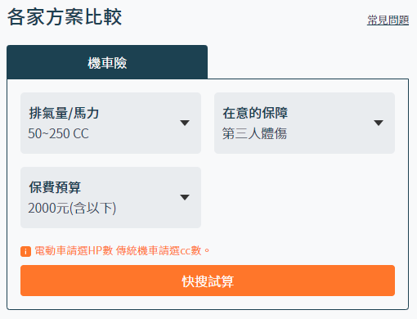Open the 保費預算 dropdown

tap(110, 197)
